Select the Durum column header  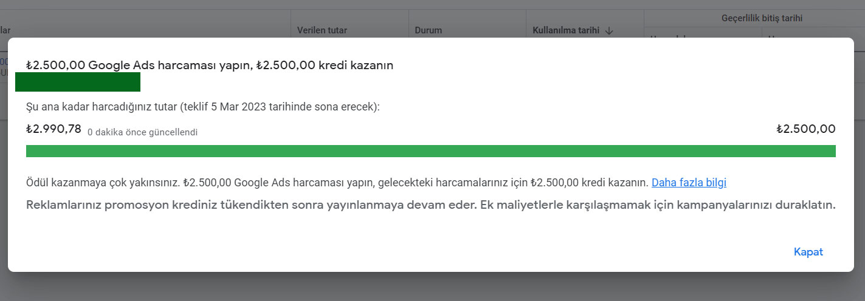(x=428, y=30)
